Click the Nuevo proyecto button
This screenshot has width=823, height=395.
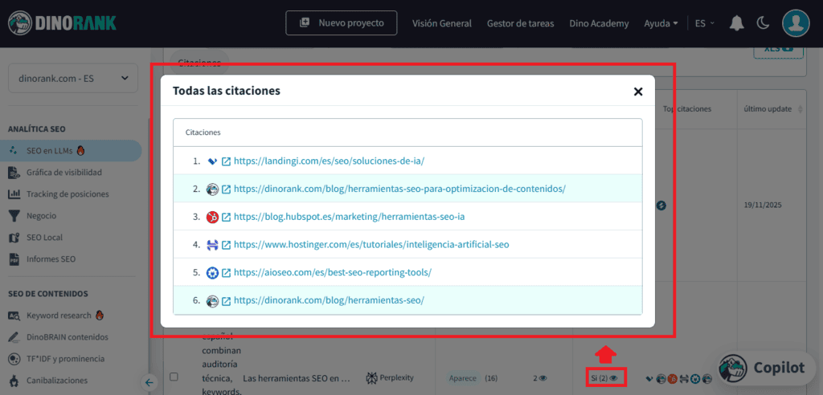341,23
